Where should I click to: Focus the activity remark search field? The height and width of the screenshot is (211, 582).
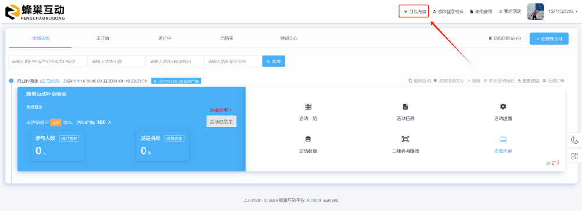[x=233, y=61]
